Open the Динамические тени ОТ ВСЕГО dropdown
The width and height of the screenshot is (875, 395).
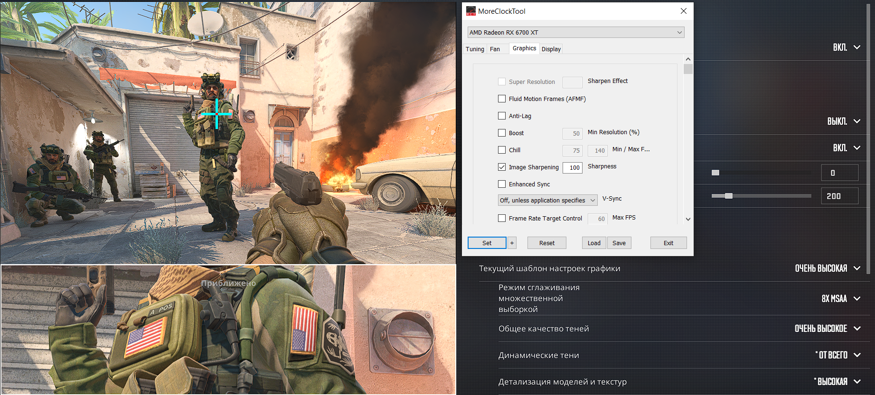(837, 355)
